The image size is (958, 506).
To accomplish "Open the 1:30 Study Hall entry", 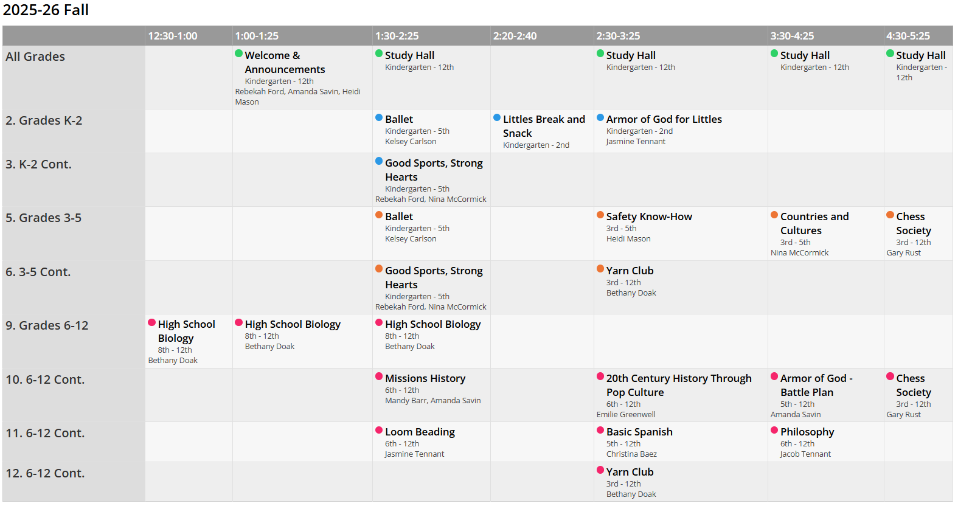I will tap(409, 55).
